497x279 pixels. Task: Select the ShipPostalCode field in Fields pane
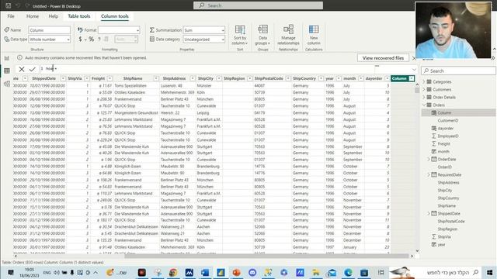(x=451, y=221)
